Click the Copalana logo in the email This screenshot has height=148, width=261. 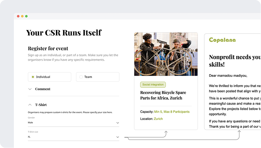(222, 40)
